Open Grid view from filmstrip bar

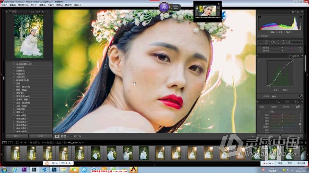pyautogui.click(x=17, y=142)
